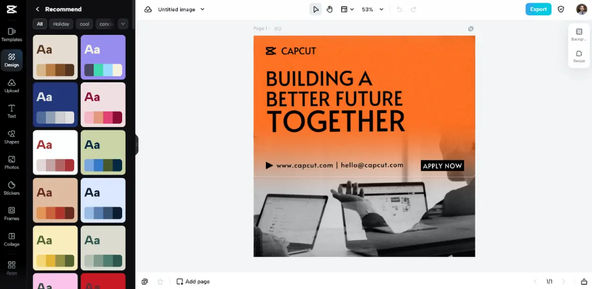
Task: Open the Frames panel
Action: click(x=12, y=214)
